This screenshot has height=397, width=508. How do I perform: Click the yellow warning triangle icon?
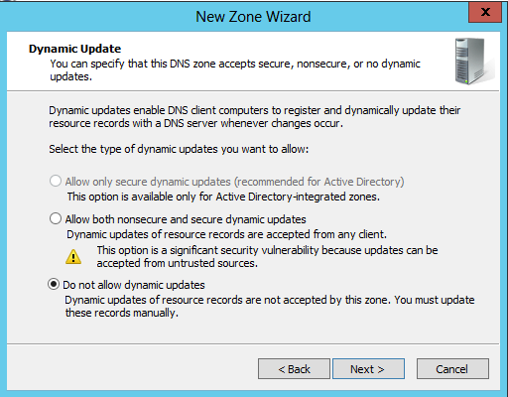tap(73, 257)
